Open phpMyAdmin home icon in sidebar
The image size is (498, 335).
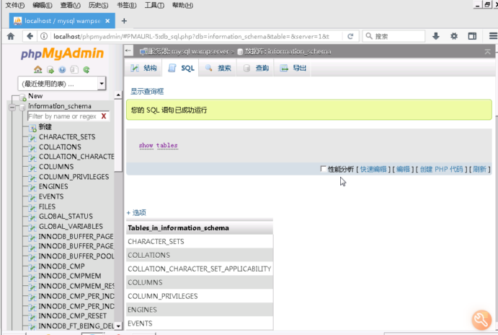[x=37, y=70]
